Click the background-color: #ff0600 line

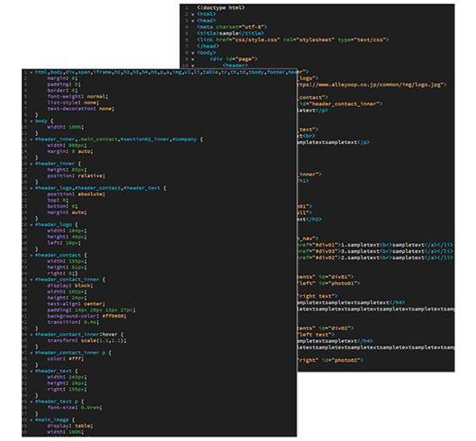click(x=86, y=316)
